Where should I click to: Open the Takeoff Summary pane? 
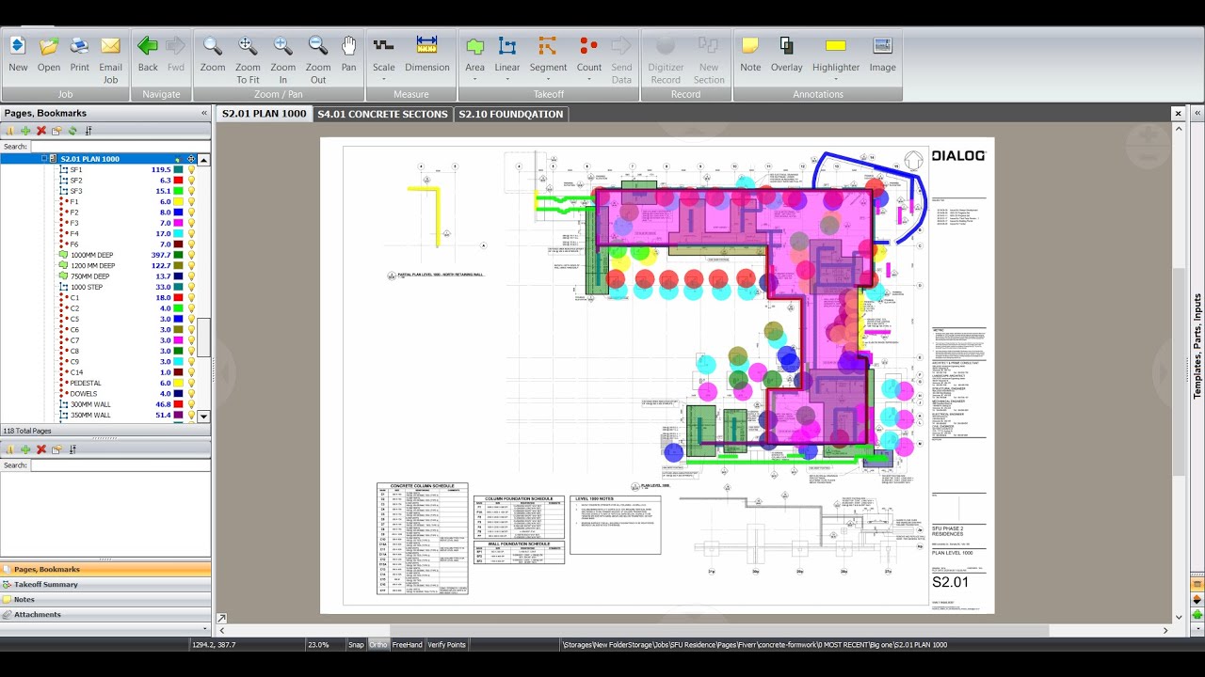(105, 584)
